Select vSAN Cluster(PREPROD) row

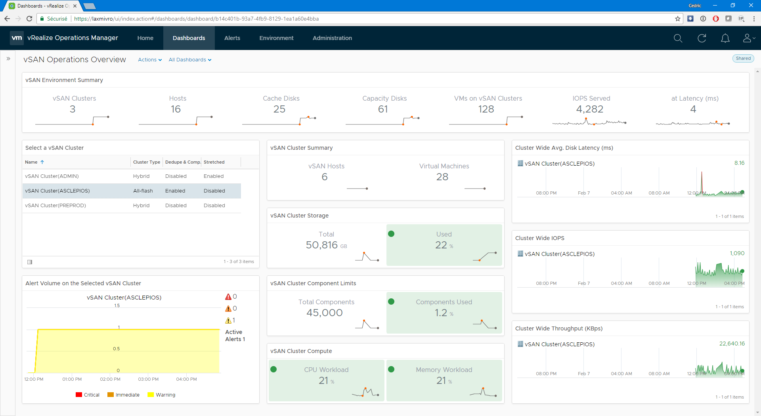[55, 206]
